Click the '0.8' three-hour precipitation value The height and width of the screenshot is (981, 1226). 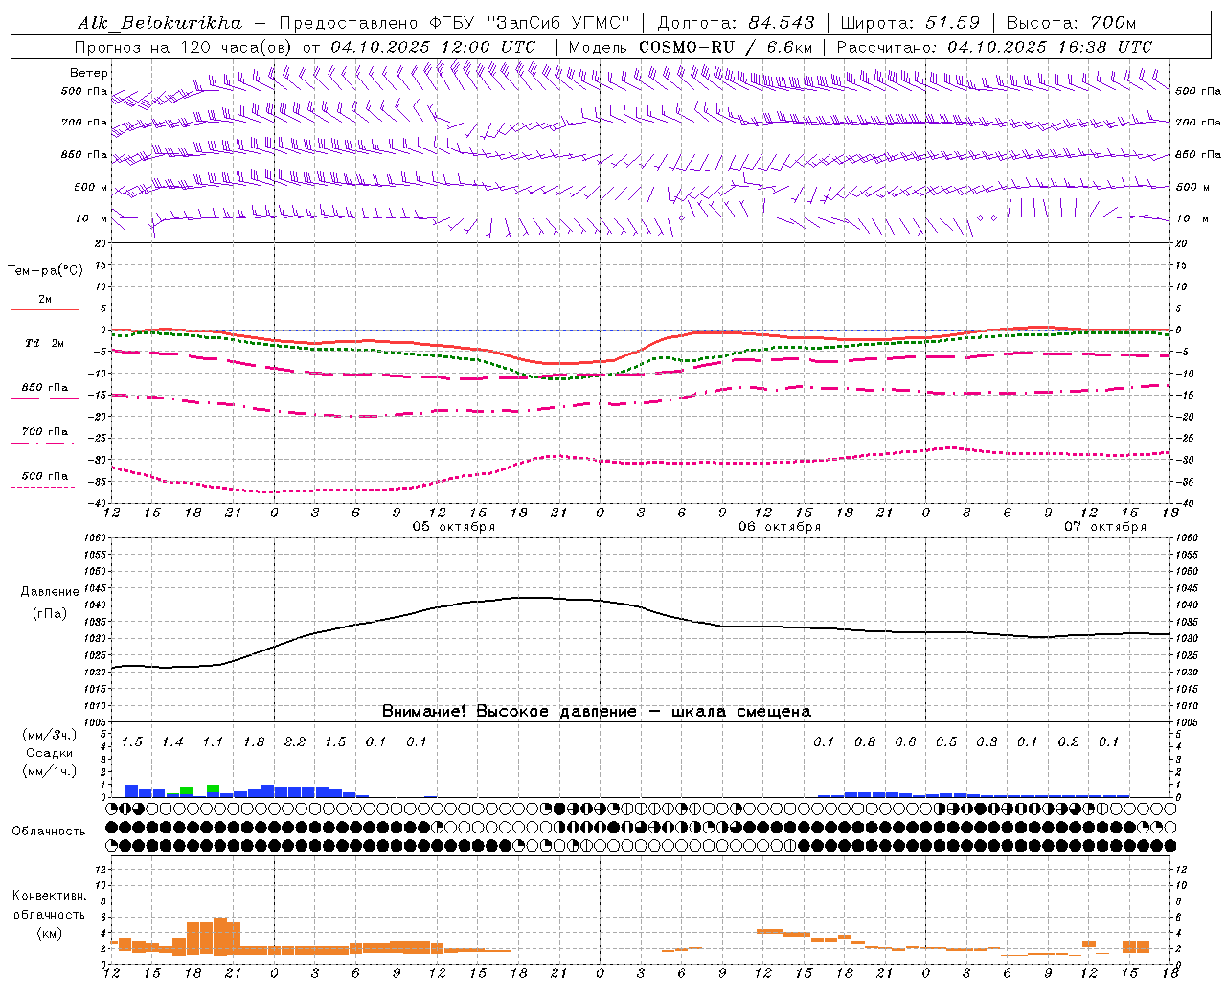click(865, 742)
